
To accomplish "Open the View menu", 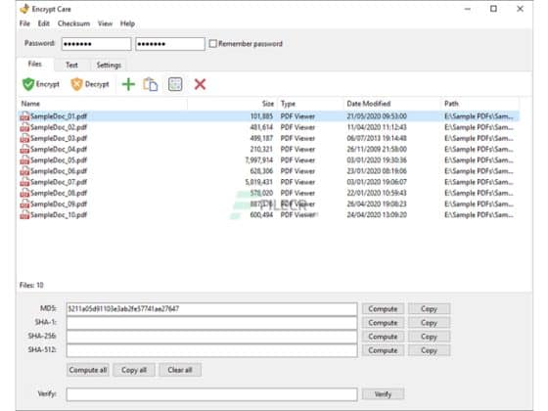I will pyautogui.click(x=105, y=23).
